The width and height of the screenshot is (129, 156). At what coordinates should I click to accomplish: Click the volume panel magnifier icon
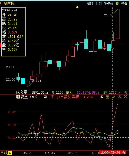click(125, 92)
